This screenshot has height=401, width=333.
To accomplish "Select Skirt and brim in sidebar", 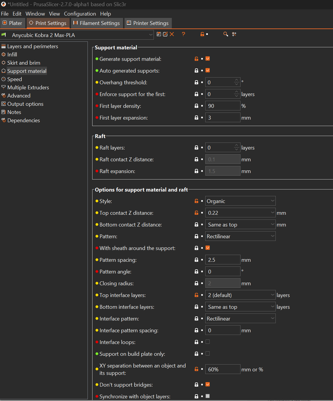I will [x=24, y=63].
